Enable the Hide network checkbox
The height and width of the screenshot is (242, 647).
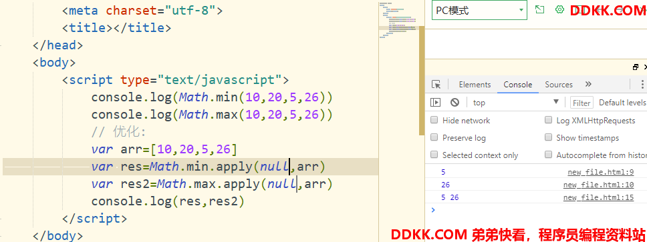[x=434, y=120]
